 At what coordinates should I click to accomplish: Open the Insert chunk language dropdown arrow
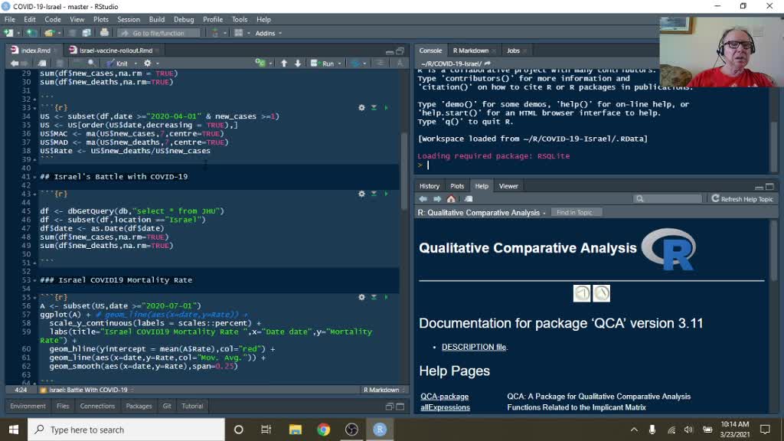[270, 64]
